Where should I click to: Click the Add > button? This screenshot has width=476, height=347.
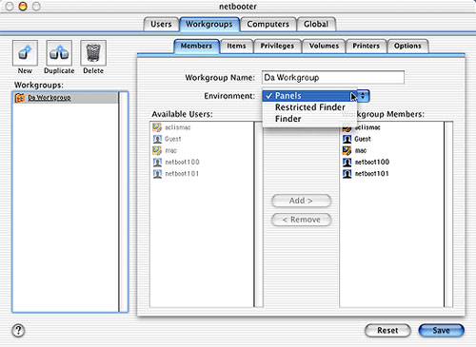coord(301,201)
